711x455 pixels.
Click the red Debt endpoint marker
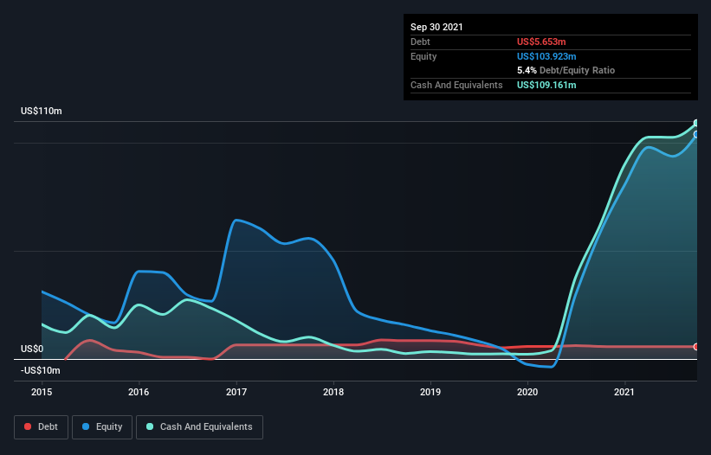pyautogui.click(x=696, y=347)
